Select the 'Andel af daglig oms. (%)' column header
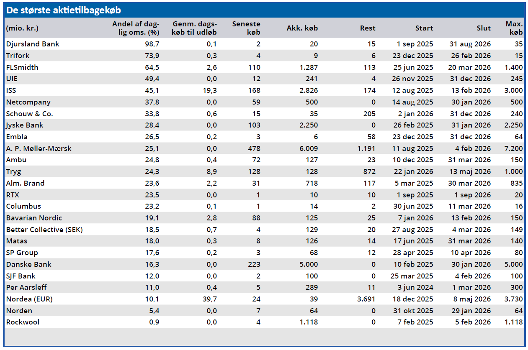 136,28
